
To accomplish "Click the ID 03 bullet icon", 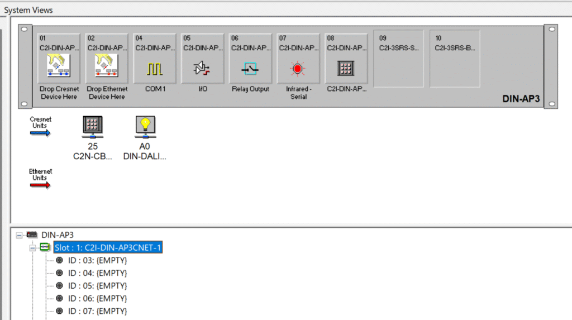I will 59,260.
